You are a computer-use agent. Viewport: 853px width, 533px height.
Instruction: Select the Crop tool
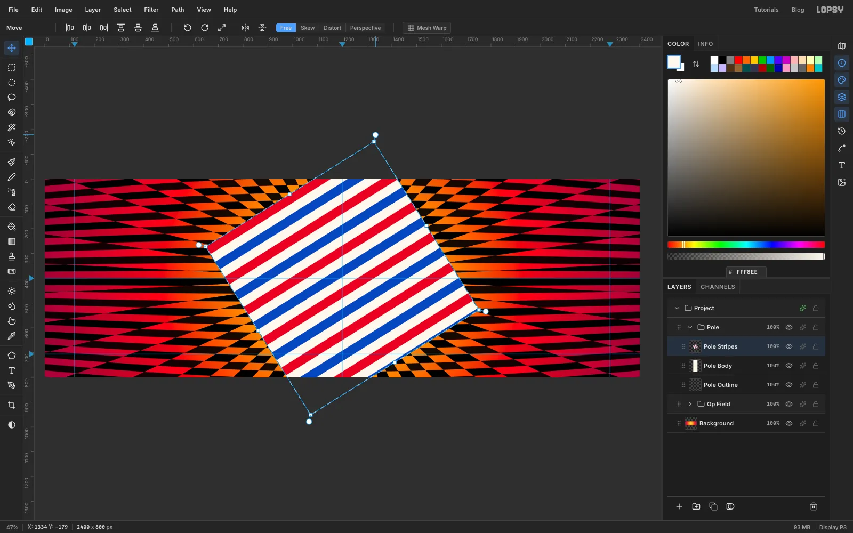[12, 405]
